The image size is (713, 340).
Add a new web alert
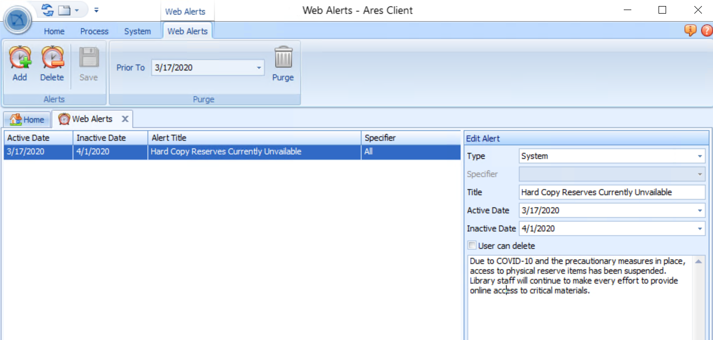point(20,63)
